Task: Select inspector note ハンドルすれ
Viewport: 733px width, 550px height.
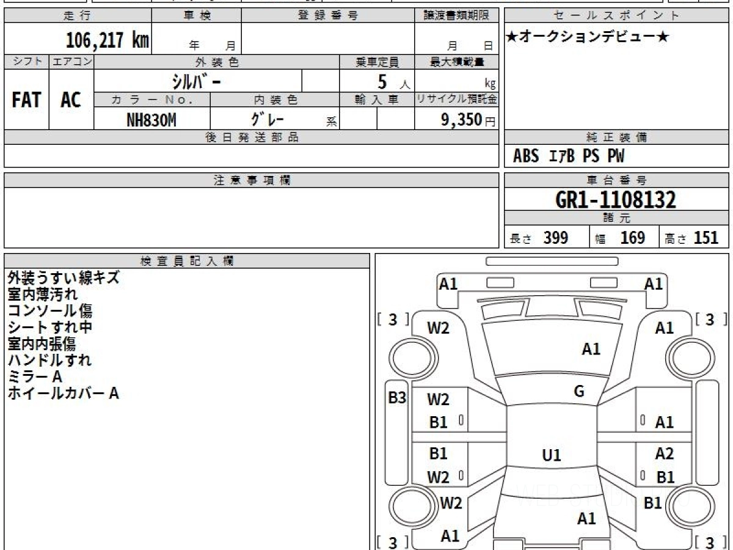Action: pos(50,360)
